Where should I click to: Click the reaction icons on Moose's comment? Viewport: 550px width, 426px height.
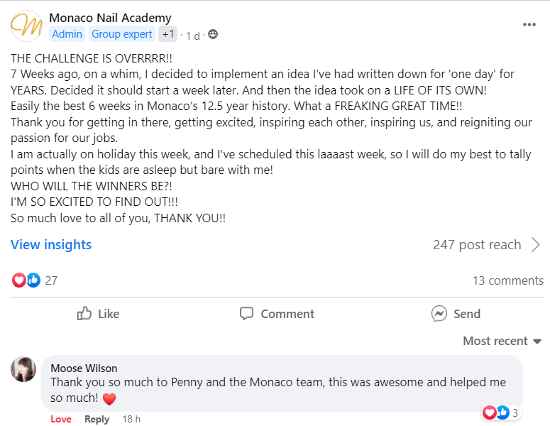pyautogui.click(x=495, y=413)
